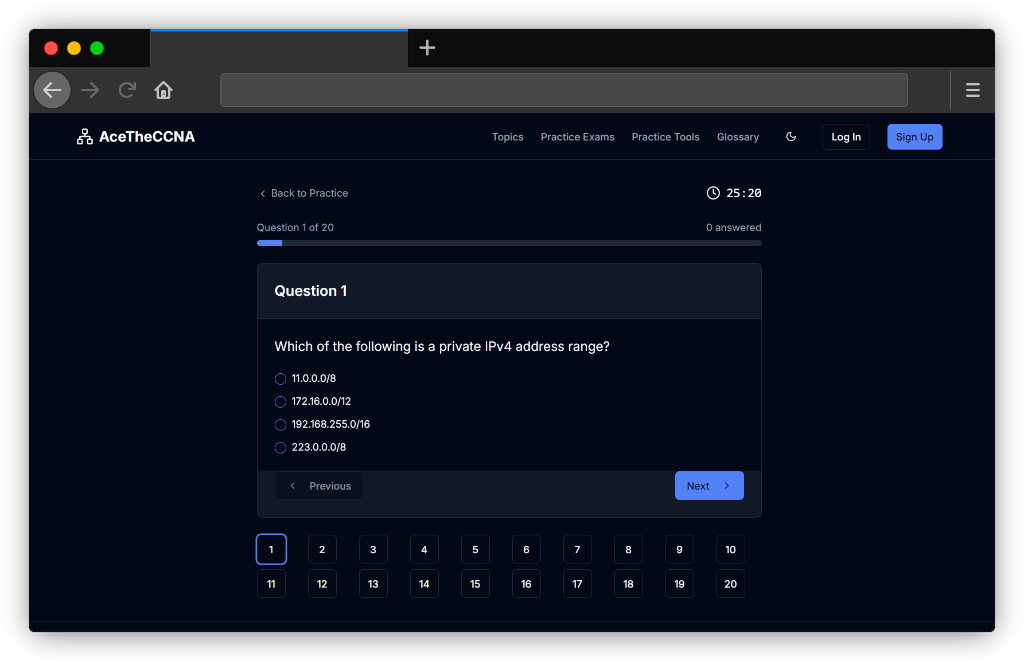Pick the 192.168.255.0/16 radio button
This screenshot has height=661, width=1024.
pyautogui.click(x=281, y=425)
